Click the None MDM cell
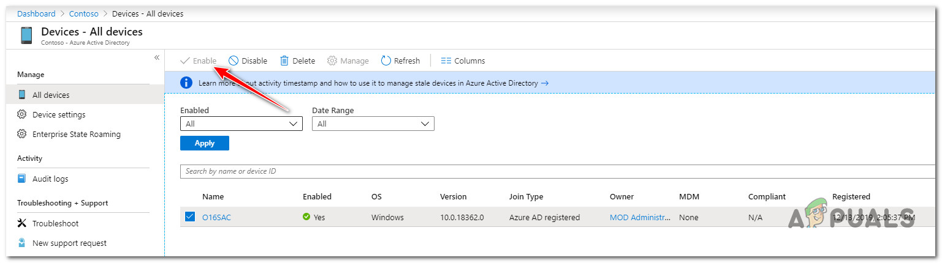 click(689, 217)
